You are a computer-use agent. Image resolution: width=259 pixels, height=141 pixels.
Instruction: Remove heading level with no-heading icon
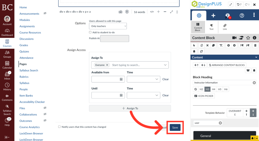(196, 89)
